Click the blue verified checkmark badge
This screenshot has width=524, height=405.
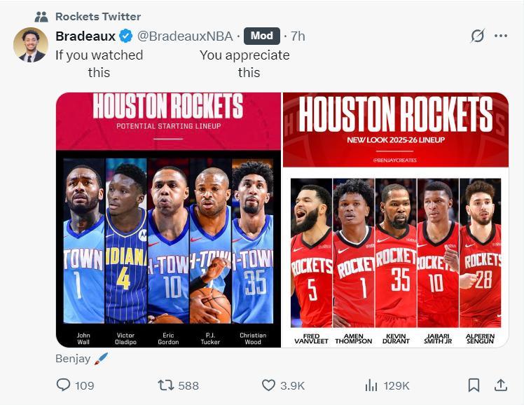click(125, 36)
